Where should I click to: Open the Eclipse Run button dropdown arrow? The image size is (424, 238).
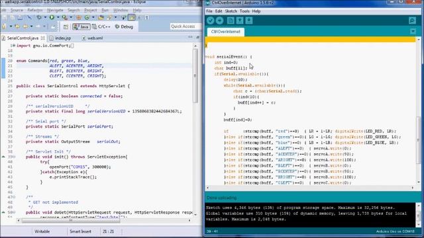(58, 18)
